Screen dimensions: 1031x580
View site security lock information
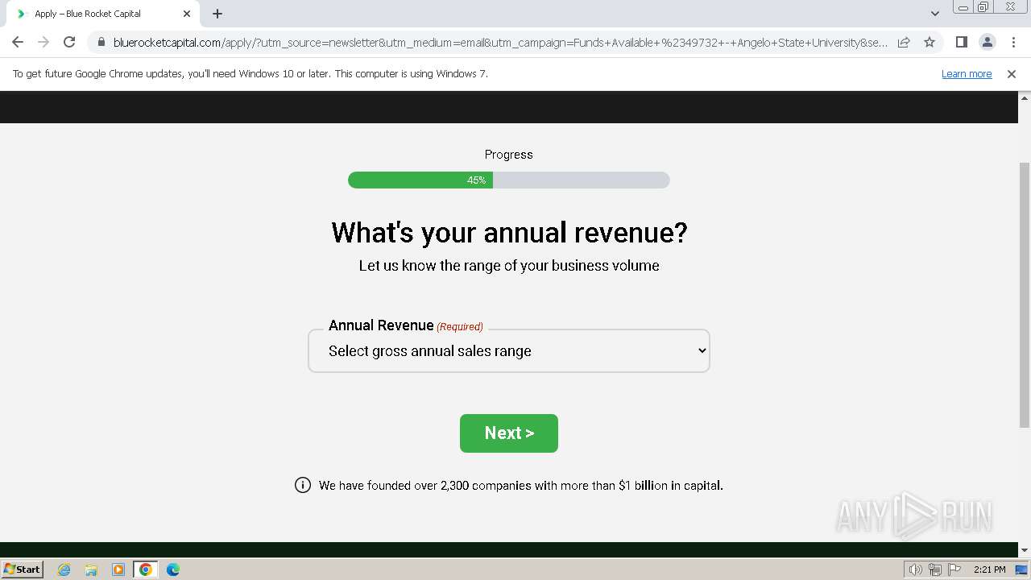101,42
